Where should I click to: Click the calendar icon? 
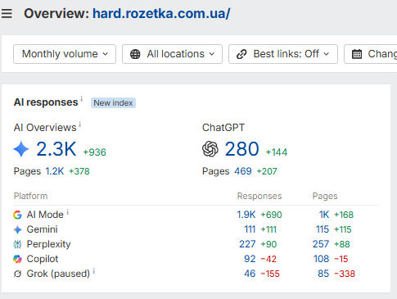[357, 54]
